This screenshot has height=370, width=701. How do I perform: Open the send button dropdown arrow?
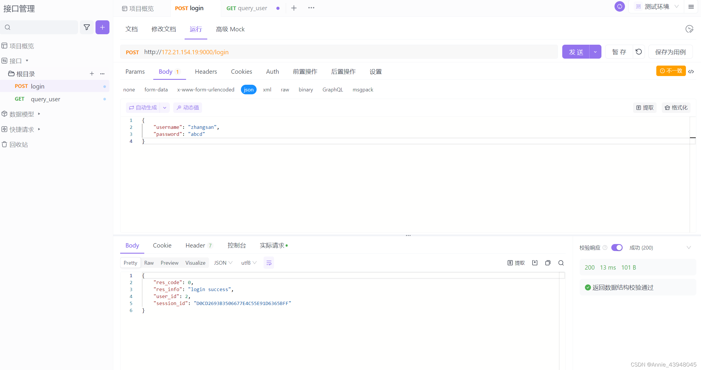pos(595,52)
